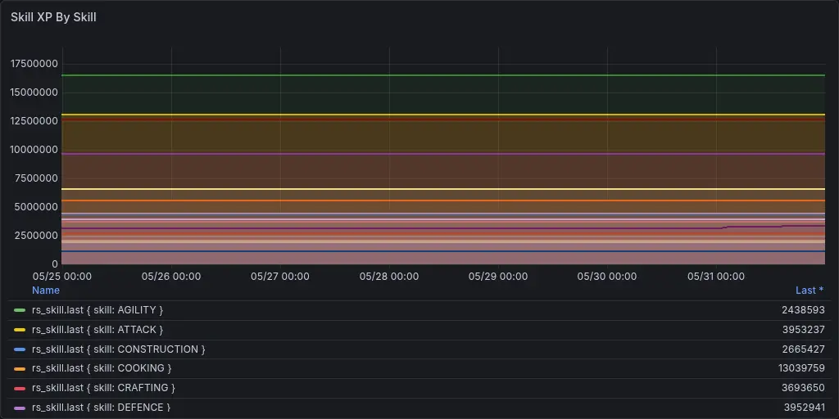839x419 pixels.
Task: Click COOKING last value 13039759
Action: [x=801, y=368]
